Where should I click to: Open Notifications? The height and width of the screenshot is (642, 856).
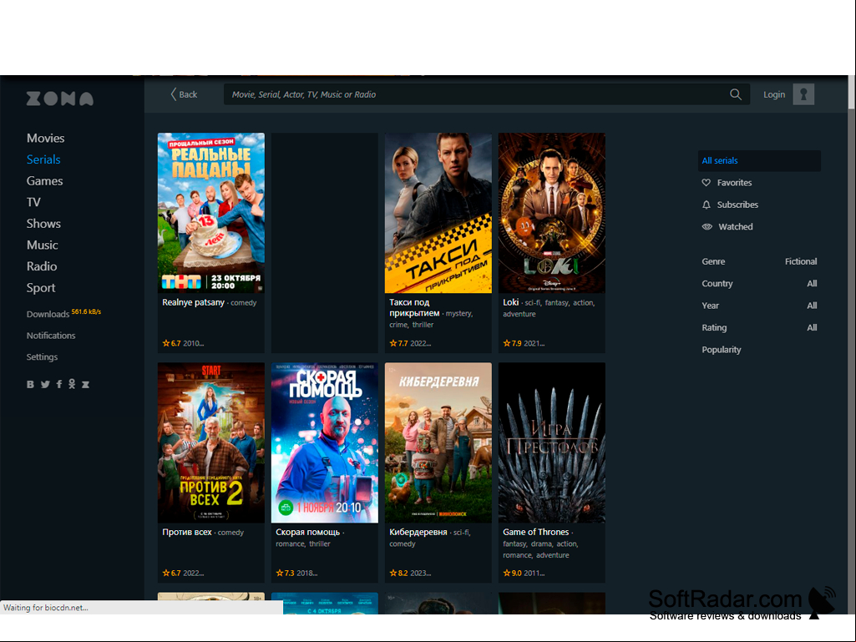pyautogui.click(x=51, y=336)
